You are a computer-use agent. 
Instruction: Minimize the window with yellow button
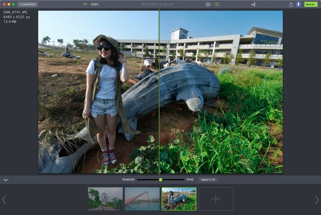click(9, 4)
